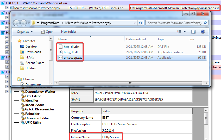This screenshot has width=221, height=140.
Task: Open Recent Places in Favorites
Action: [x=35, y=63]
